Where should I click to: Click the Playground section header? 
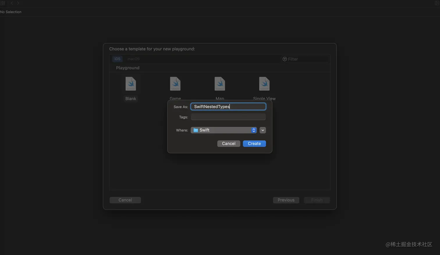128,68
